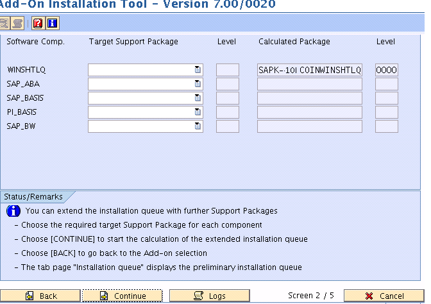Click the blue information icon in toolbar

tap(52, 23)
